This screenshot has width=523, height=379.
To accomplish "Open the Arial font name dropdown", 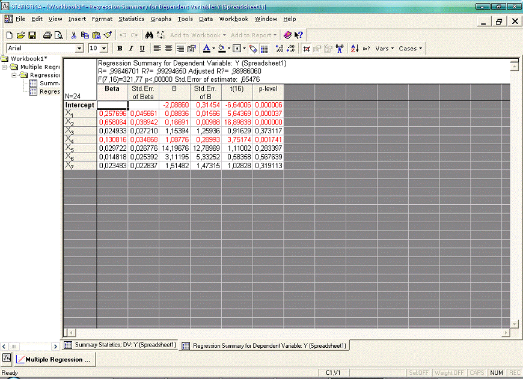I will [x=79, y=49].
